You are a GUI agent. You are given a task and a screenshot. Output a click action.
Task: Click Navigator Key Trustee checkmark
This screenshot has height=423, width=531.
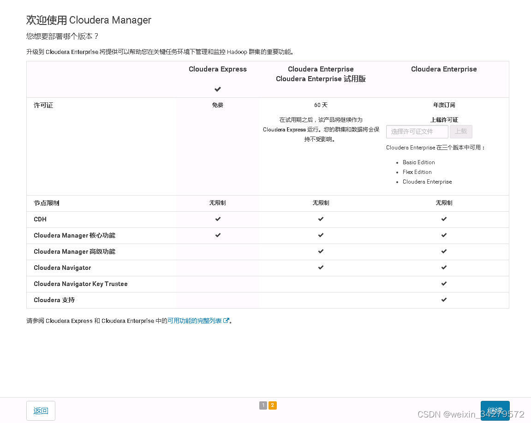[444, 284]
